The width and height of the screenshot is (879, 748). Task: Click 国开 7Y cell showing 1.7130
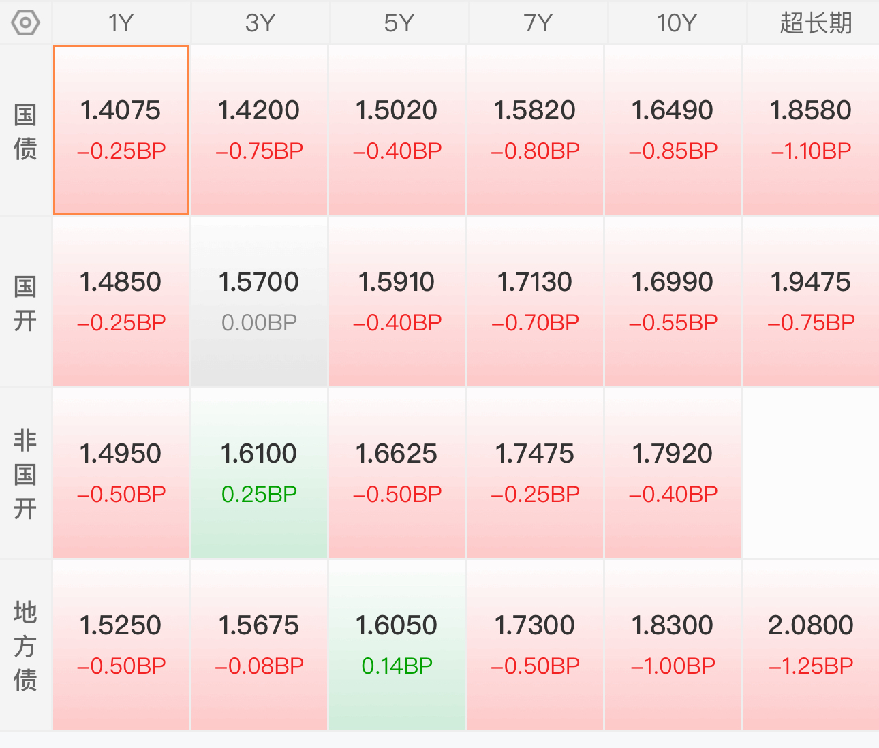pos(535,302)
